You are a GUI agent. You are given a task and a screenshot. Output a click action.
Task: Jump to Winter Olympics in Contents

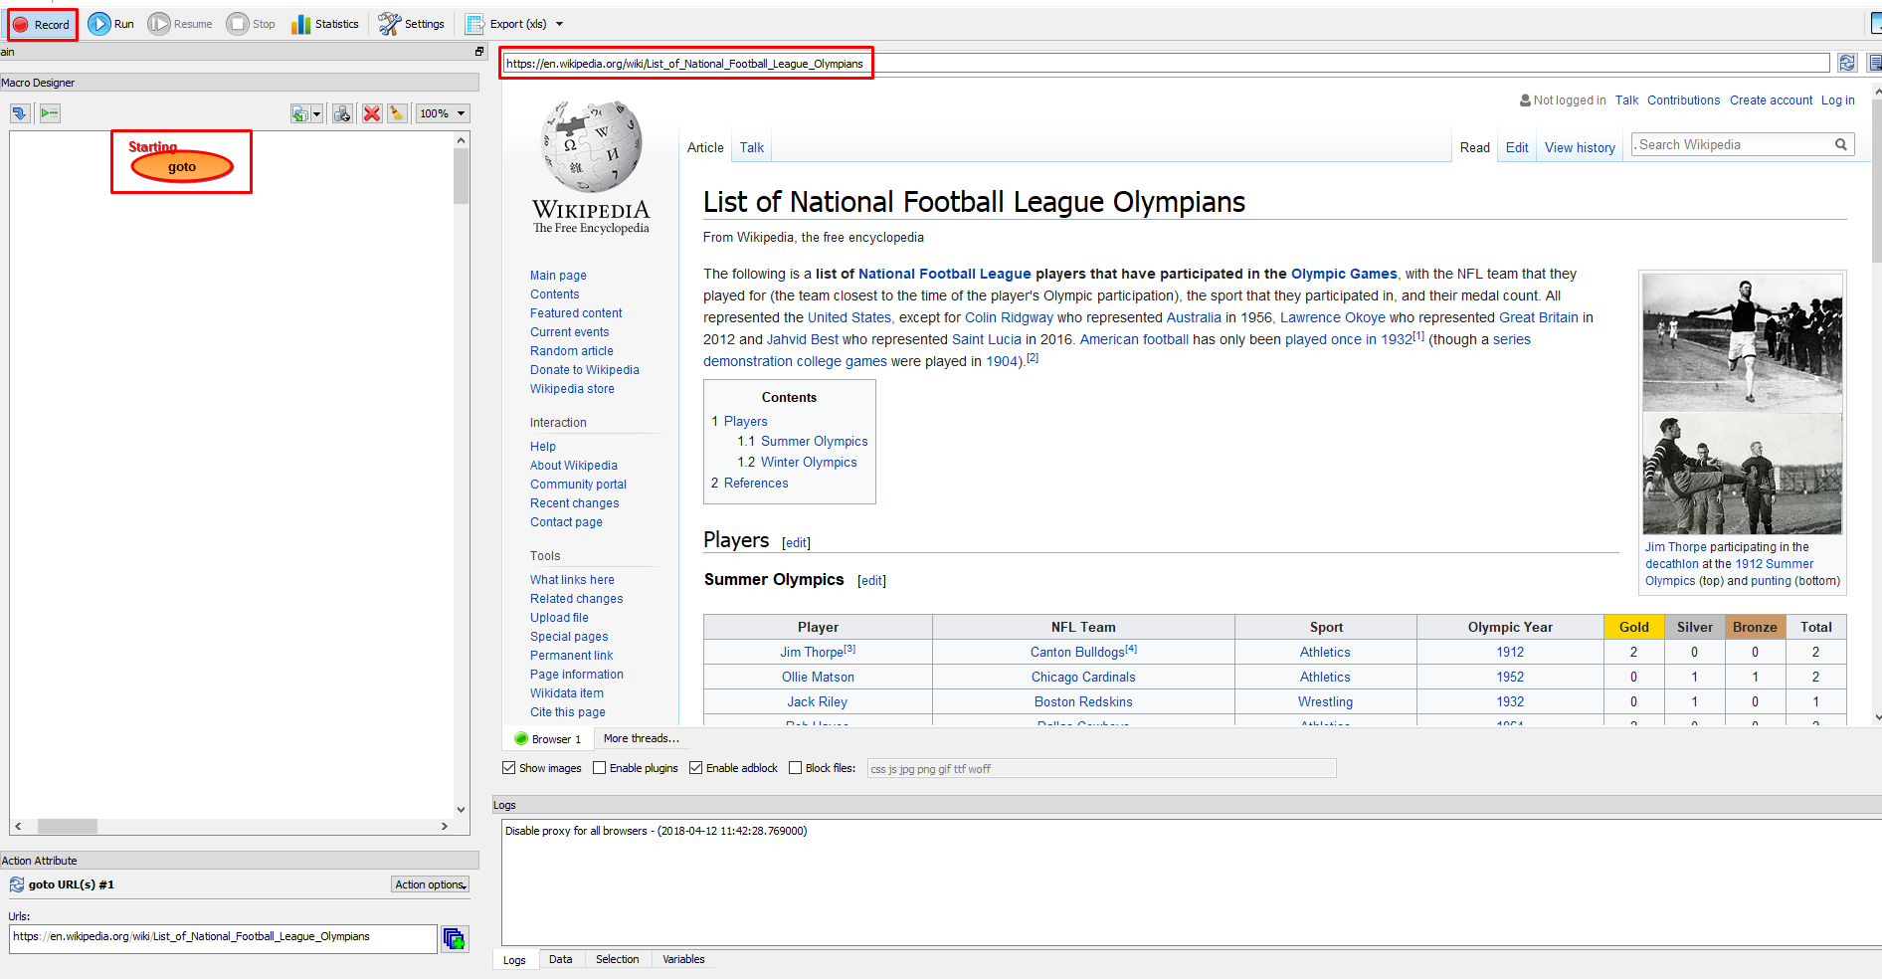point(809,463)
